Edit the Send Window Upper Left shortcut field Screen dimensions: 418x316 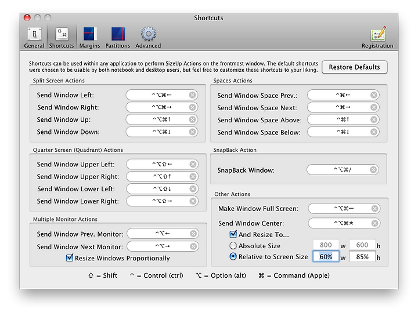(x=163, y=164)
